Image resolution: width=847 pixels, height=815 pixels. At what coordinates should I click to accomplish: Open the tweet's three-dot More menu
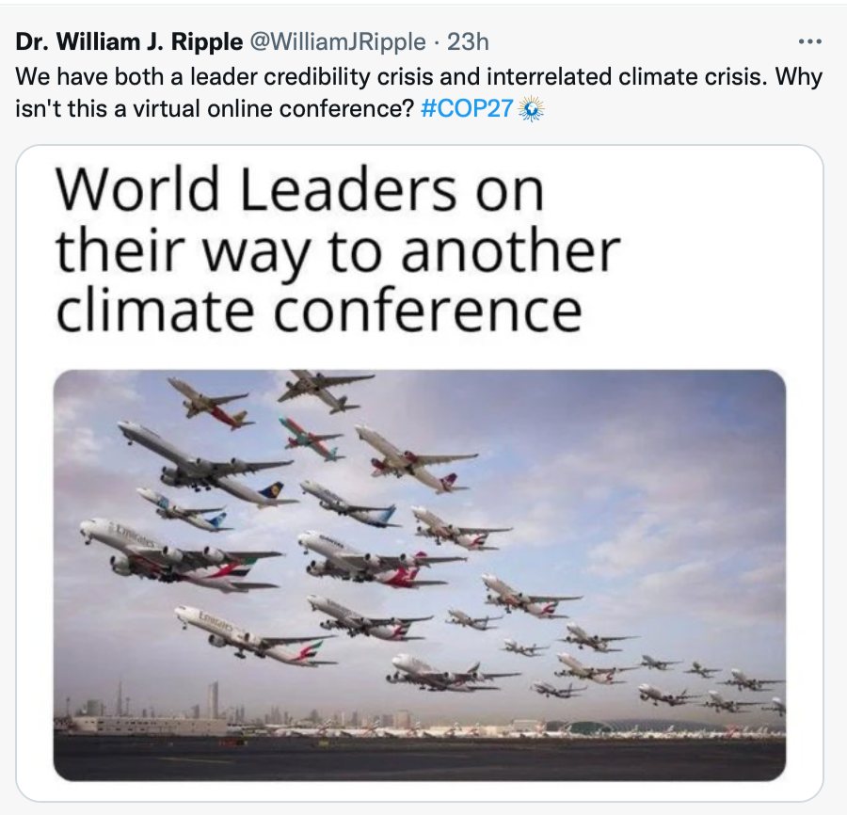tap(809, 41)
